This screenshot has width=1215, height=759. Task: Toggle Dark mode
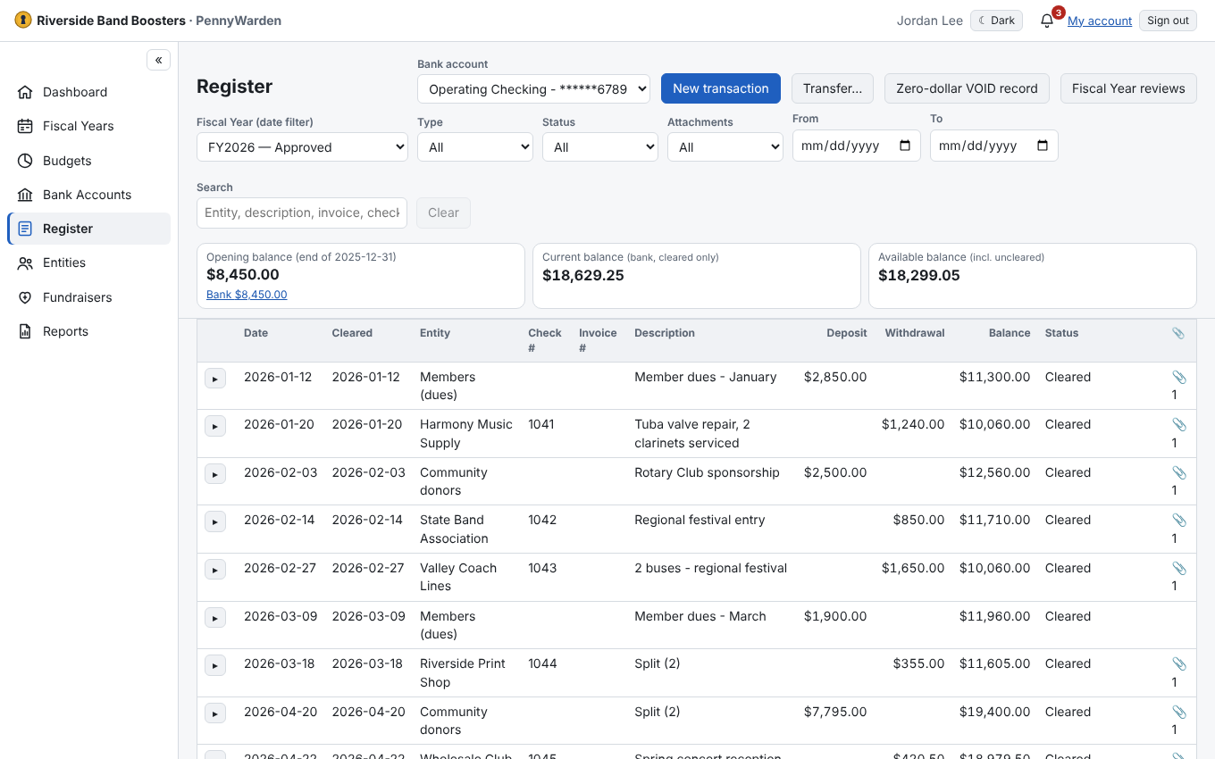point(996,21)
